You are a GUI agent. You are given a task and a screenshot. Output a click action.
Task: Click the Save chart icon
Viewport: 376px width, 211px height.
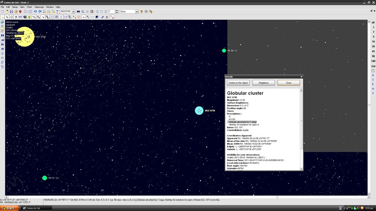coord(11,12)
